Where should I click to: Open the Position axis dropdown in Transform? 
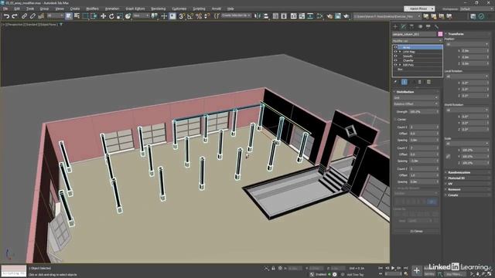[467, 45]
